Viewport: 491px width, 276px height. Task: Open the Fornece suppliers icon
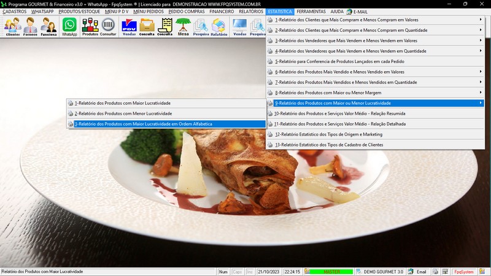point(30,26)
